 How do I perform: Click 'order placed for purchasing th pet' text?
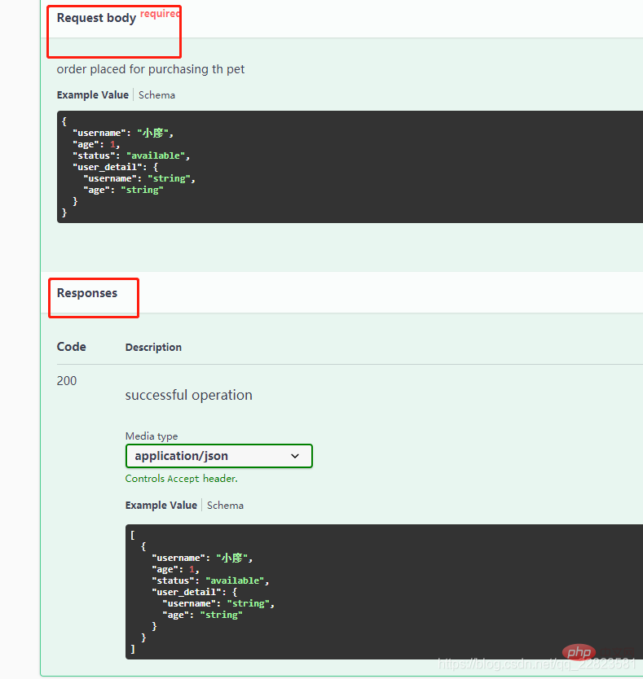pos(151,69)
